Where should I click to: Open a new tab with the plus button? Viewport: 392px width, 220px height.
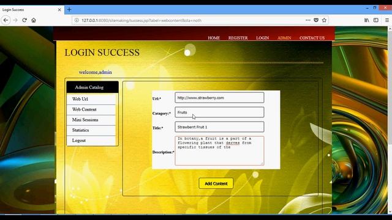click(x=69, y=10)
